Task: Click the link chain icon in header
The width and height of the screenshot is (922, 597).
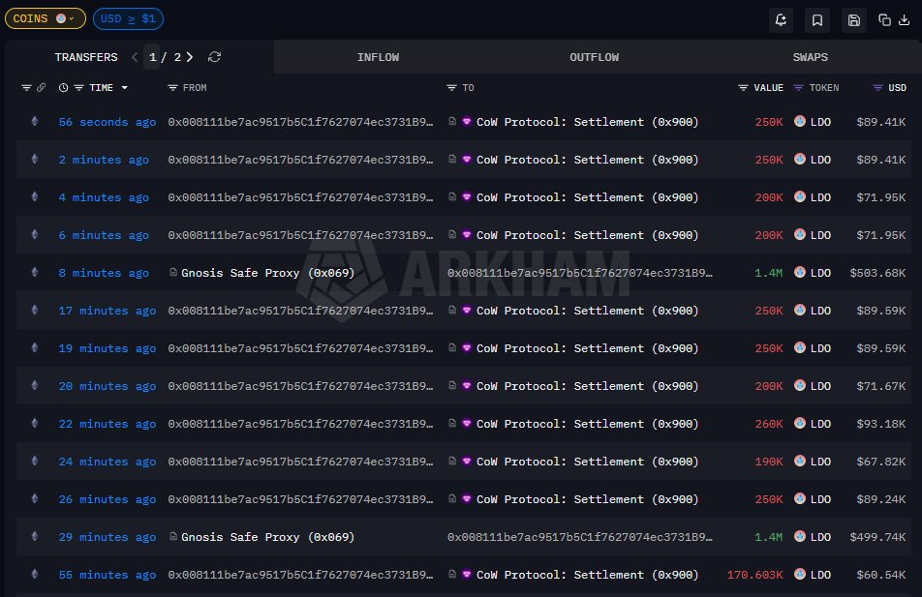Action: pyautogui.click(x=41, y=87)
